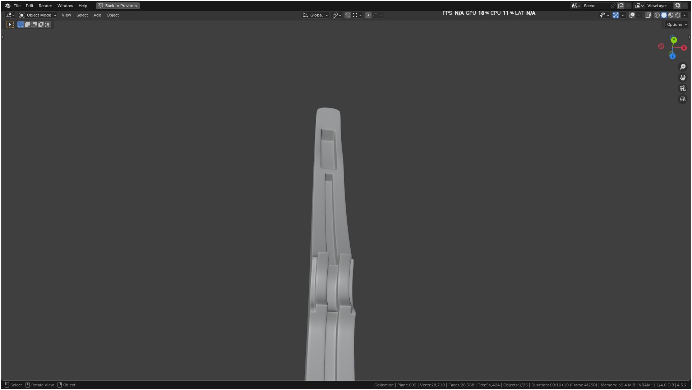
Task: Open the Window menu
Action: pyautogui.click(x=65, y=6)
